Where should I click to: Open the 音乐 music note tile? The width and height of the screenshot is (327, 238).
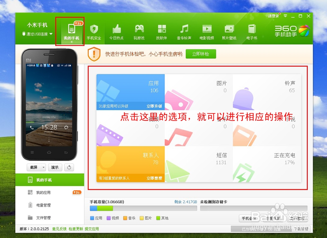pyautogui.click(x=199, y=128)
